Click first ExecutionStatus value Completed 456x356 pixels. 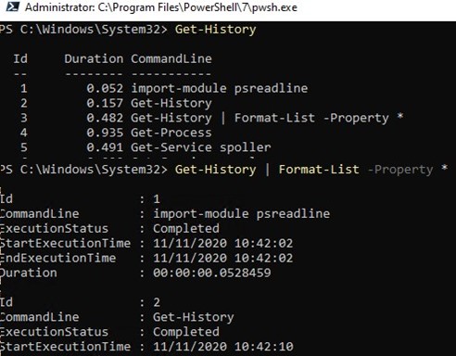coord(186,228)
